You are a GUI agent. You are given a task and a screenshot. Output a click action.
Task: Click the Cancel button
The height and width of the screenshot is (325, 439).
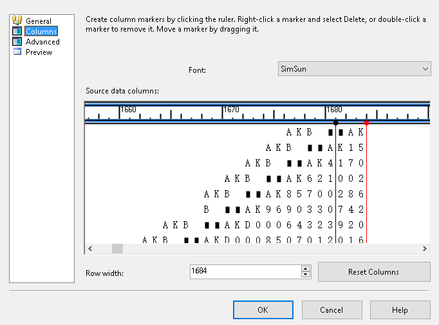[x=332, y=310]
